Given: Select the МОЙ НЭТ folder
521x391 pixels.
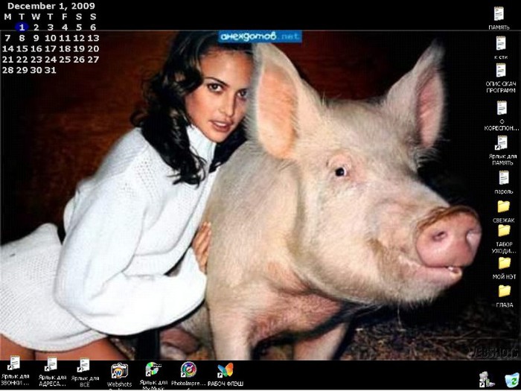Looking at the screenshot, I should click(505, 263).
